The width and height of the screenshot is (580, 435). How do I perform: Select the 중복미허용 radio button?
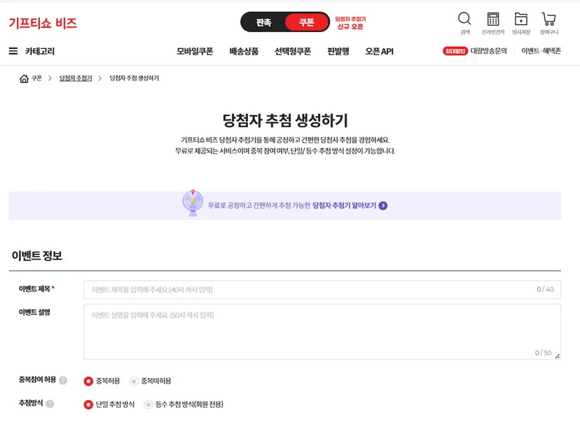click(x=134, y=381)
